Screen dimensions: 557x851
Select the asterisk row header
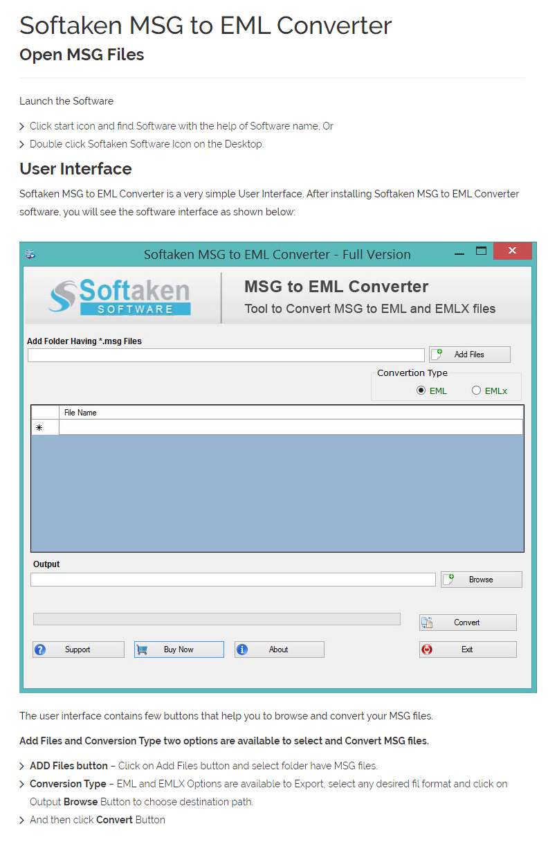pos(45,427)
